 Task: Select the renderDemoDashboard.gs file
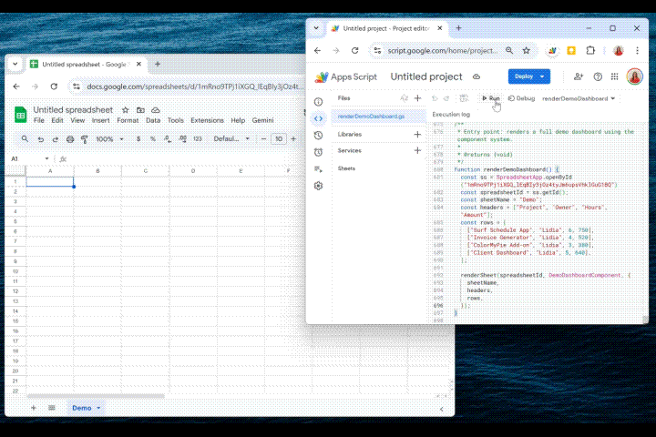click(364, 117)
